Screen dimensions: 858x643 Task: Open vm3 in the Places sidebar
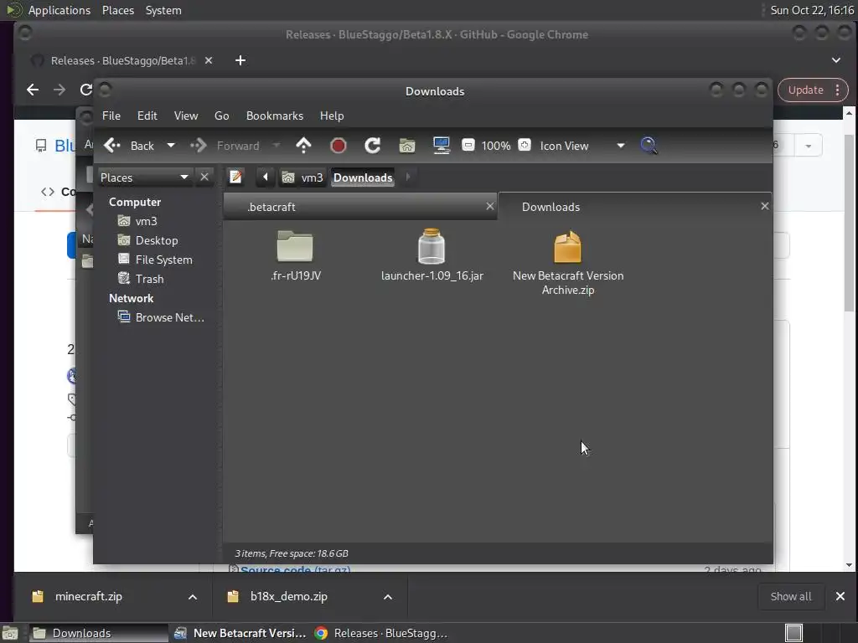[x=146, y=221]
